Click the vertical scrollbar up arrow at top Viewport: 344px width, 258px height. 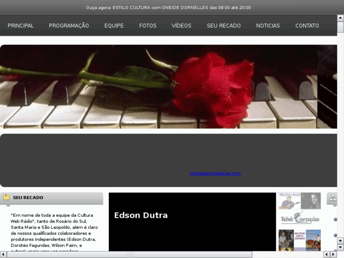tap(340, 18)
